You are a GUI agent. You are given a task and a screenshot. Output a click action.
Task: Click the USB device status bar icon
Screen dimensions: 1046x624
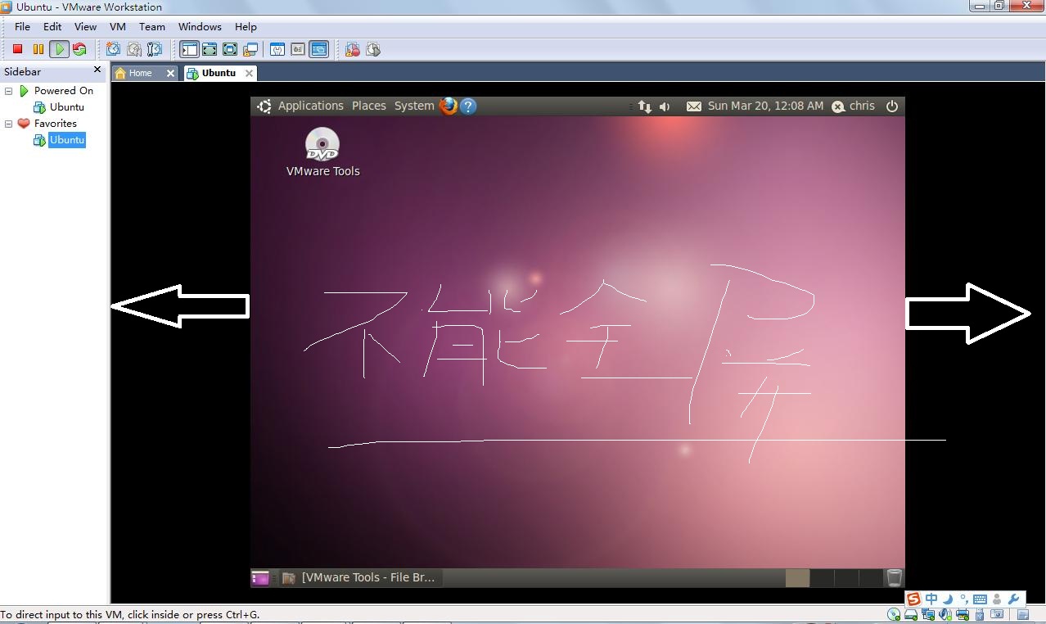[x=981, y=614]
